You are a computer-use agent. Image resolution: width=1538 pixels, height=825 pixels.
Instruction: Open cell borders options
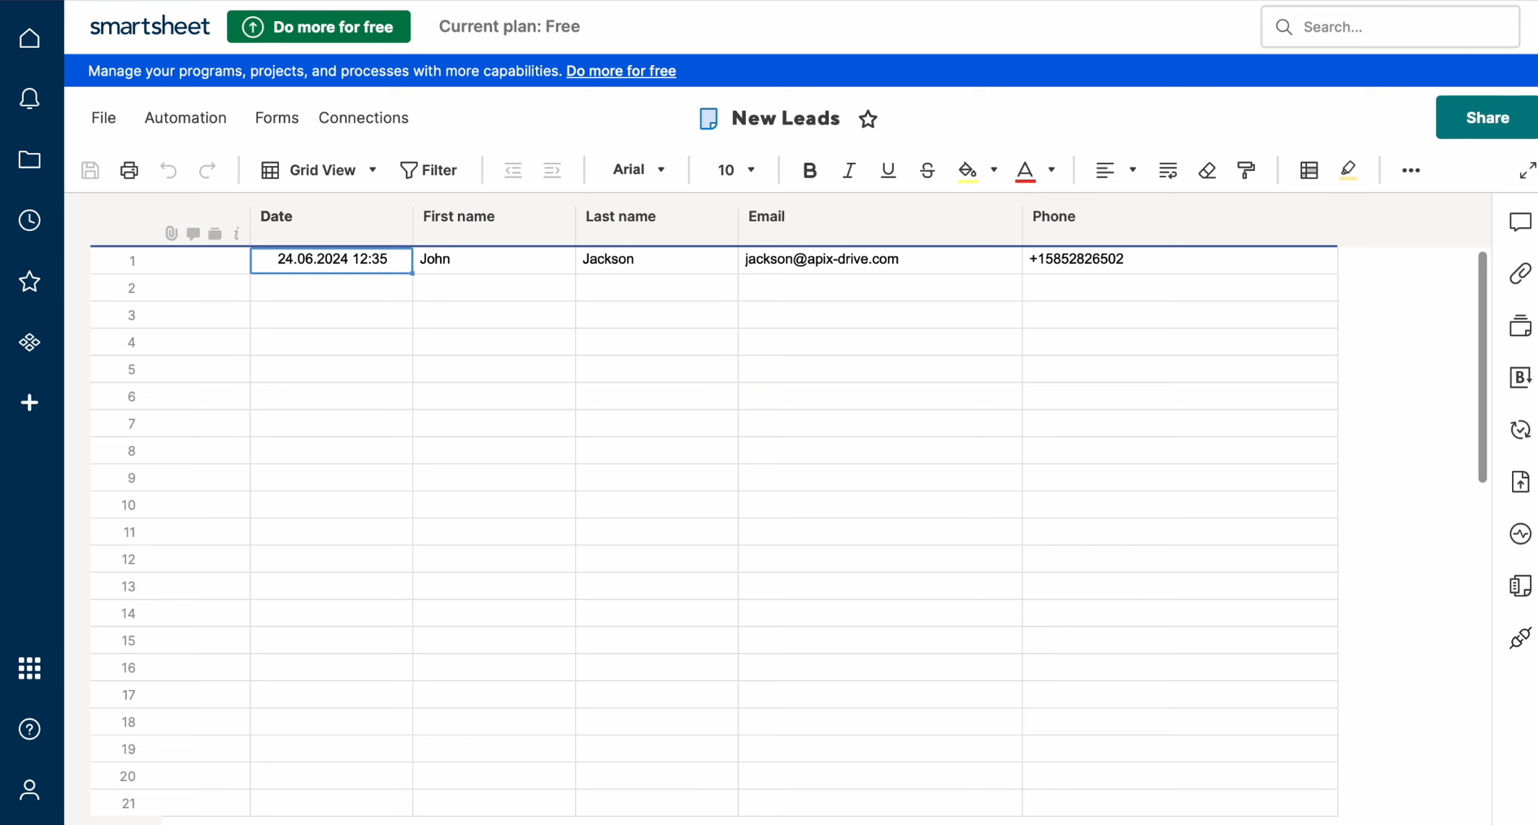(x=1309, y=170)
